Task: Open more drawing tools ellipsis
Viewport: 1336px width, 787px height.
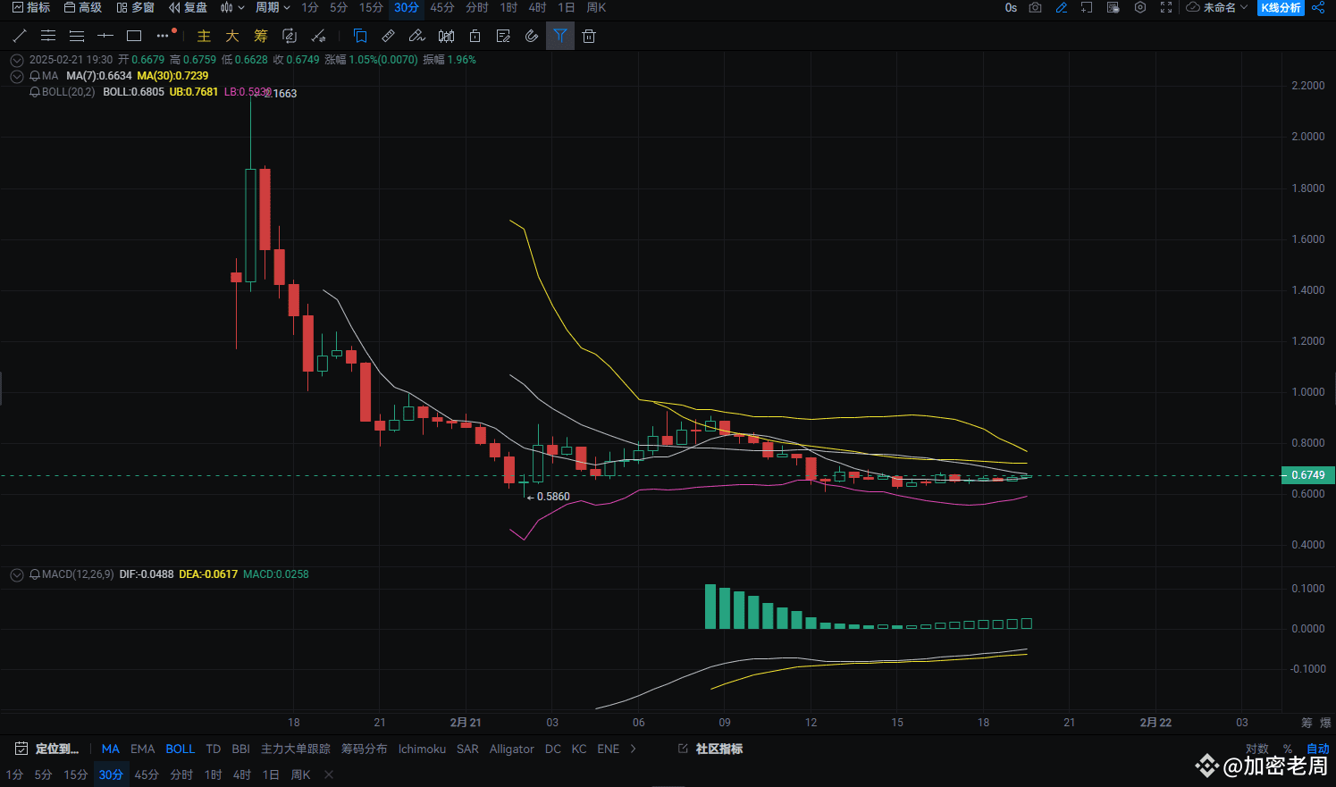Action: coord(163,36)
